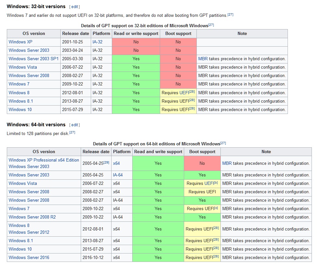Open the Windows Server 2012 link

(29, 232)
